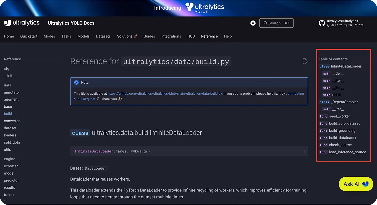Open results in the sidebar
The height and width of the screenshot is (205, 377).
coord(9,188)
